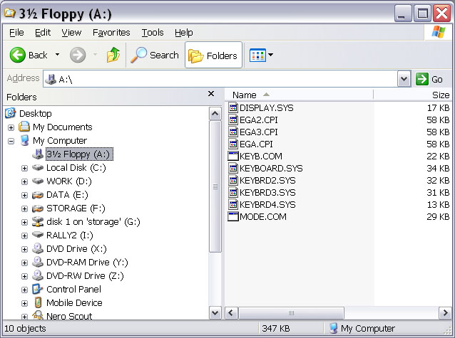Image resolution: width=455 pixels, height=338 pixels.
Task: Click the folder tree vertical scrollbar thumb
Action: click(215, 186)
